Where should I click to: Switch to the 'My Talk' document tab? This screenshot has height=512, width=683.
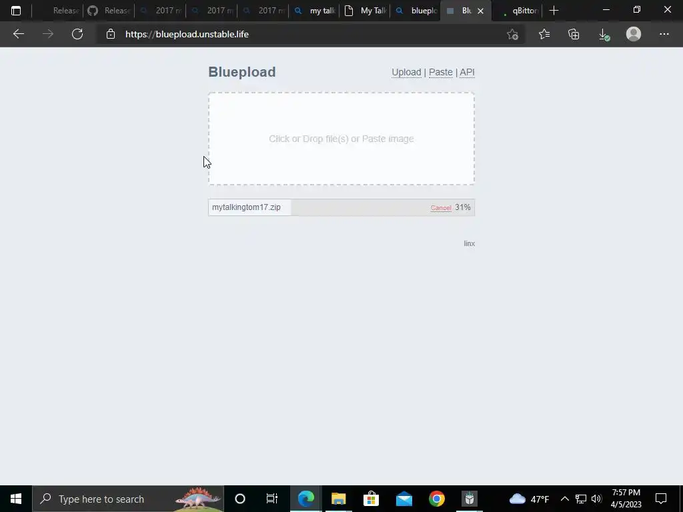click(x=366, y=11)
